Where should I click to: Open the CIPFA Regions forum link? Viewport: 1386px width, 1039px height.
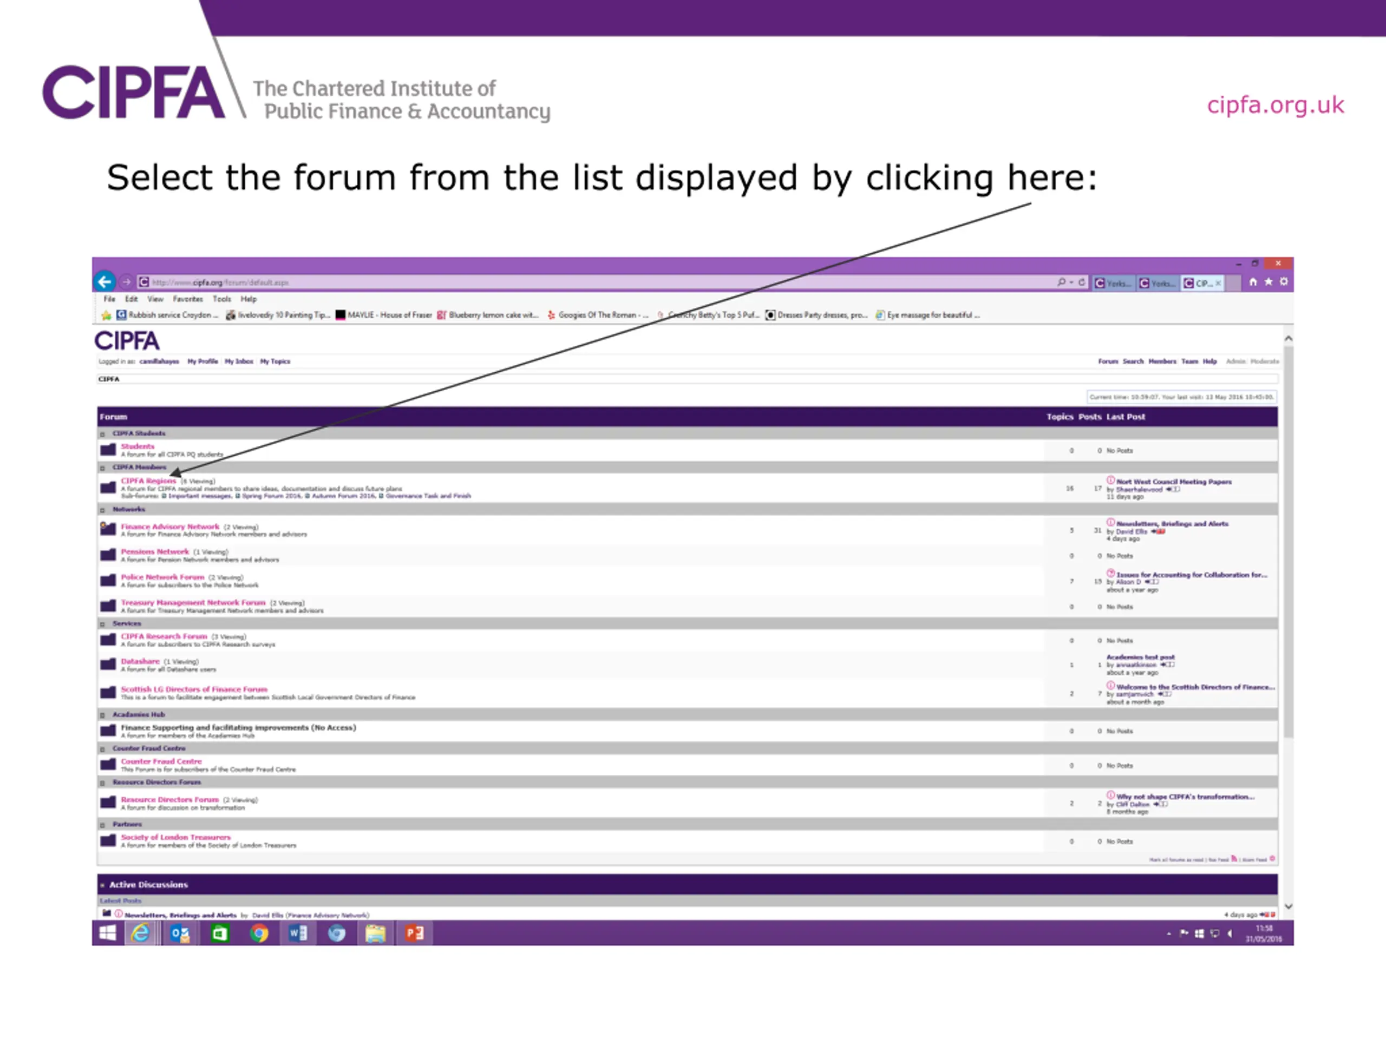(x=148, y=481)
